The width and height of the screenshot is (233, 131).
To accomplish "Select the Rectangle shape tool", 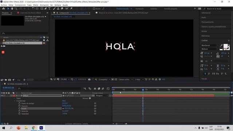I will [42, 9].
